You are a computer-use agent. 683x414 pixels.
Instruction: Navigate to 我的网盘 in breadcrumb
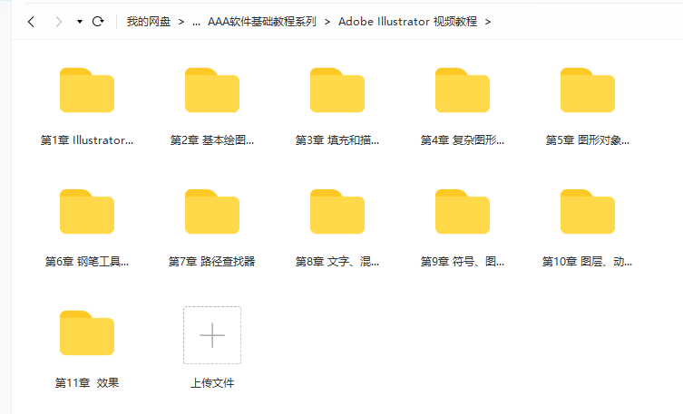(149, 22)
